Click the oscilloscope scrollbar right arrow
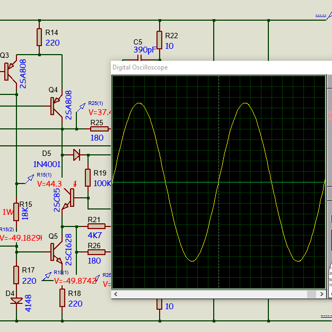This screenshot has width=332, height=332. click(x=321, y=294)
